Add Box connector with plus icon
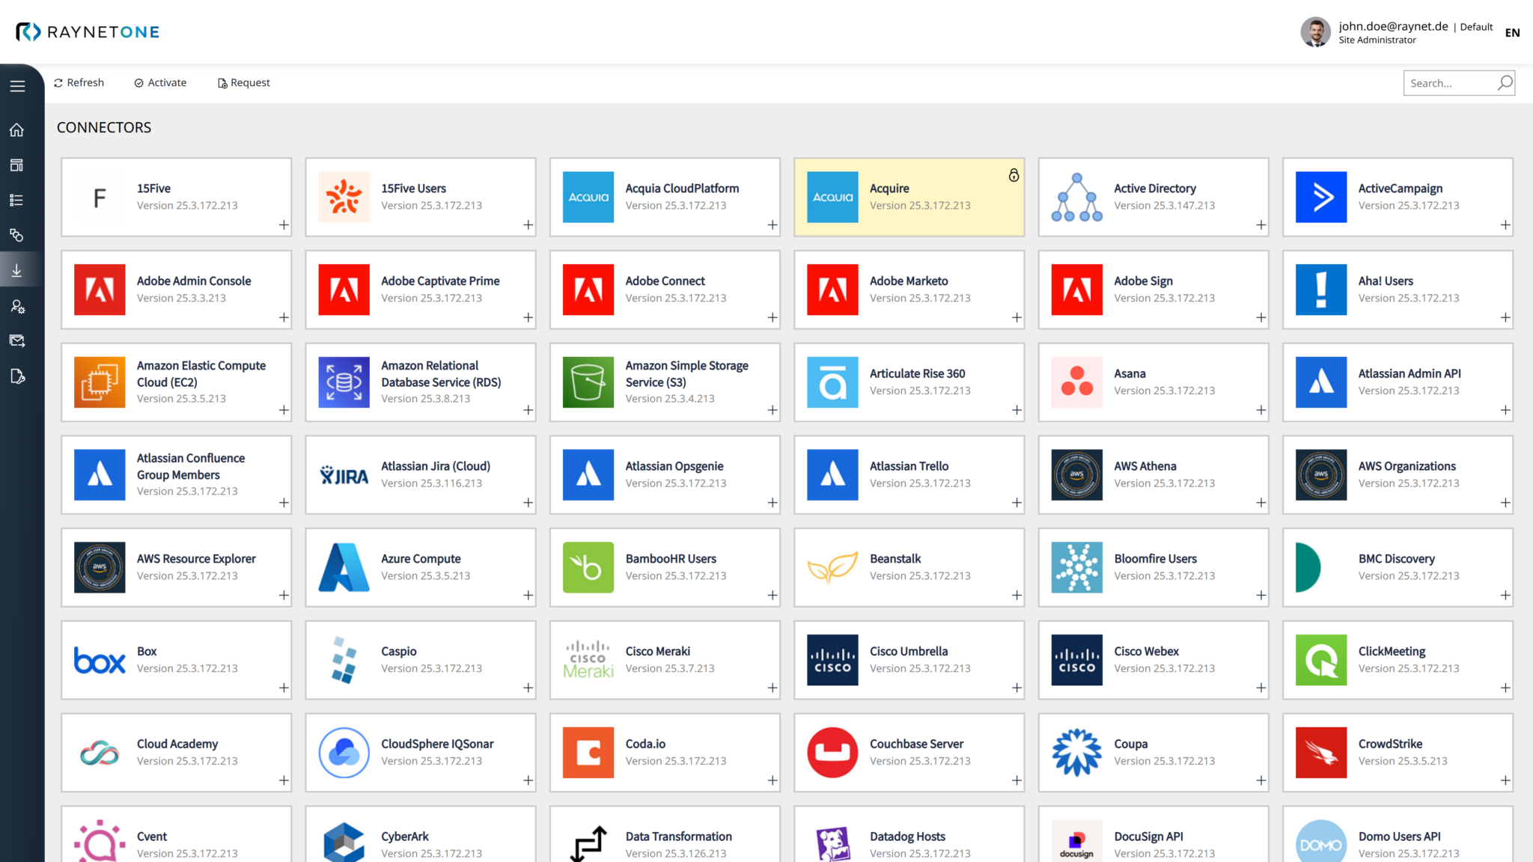This screenshot has width=1533, height=862. point(284,688)
